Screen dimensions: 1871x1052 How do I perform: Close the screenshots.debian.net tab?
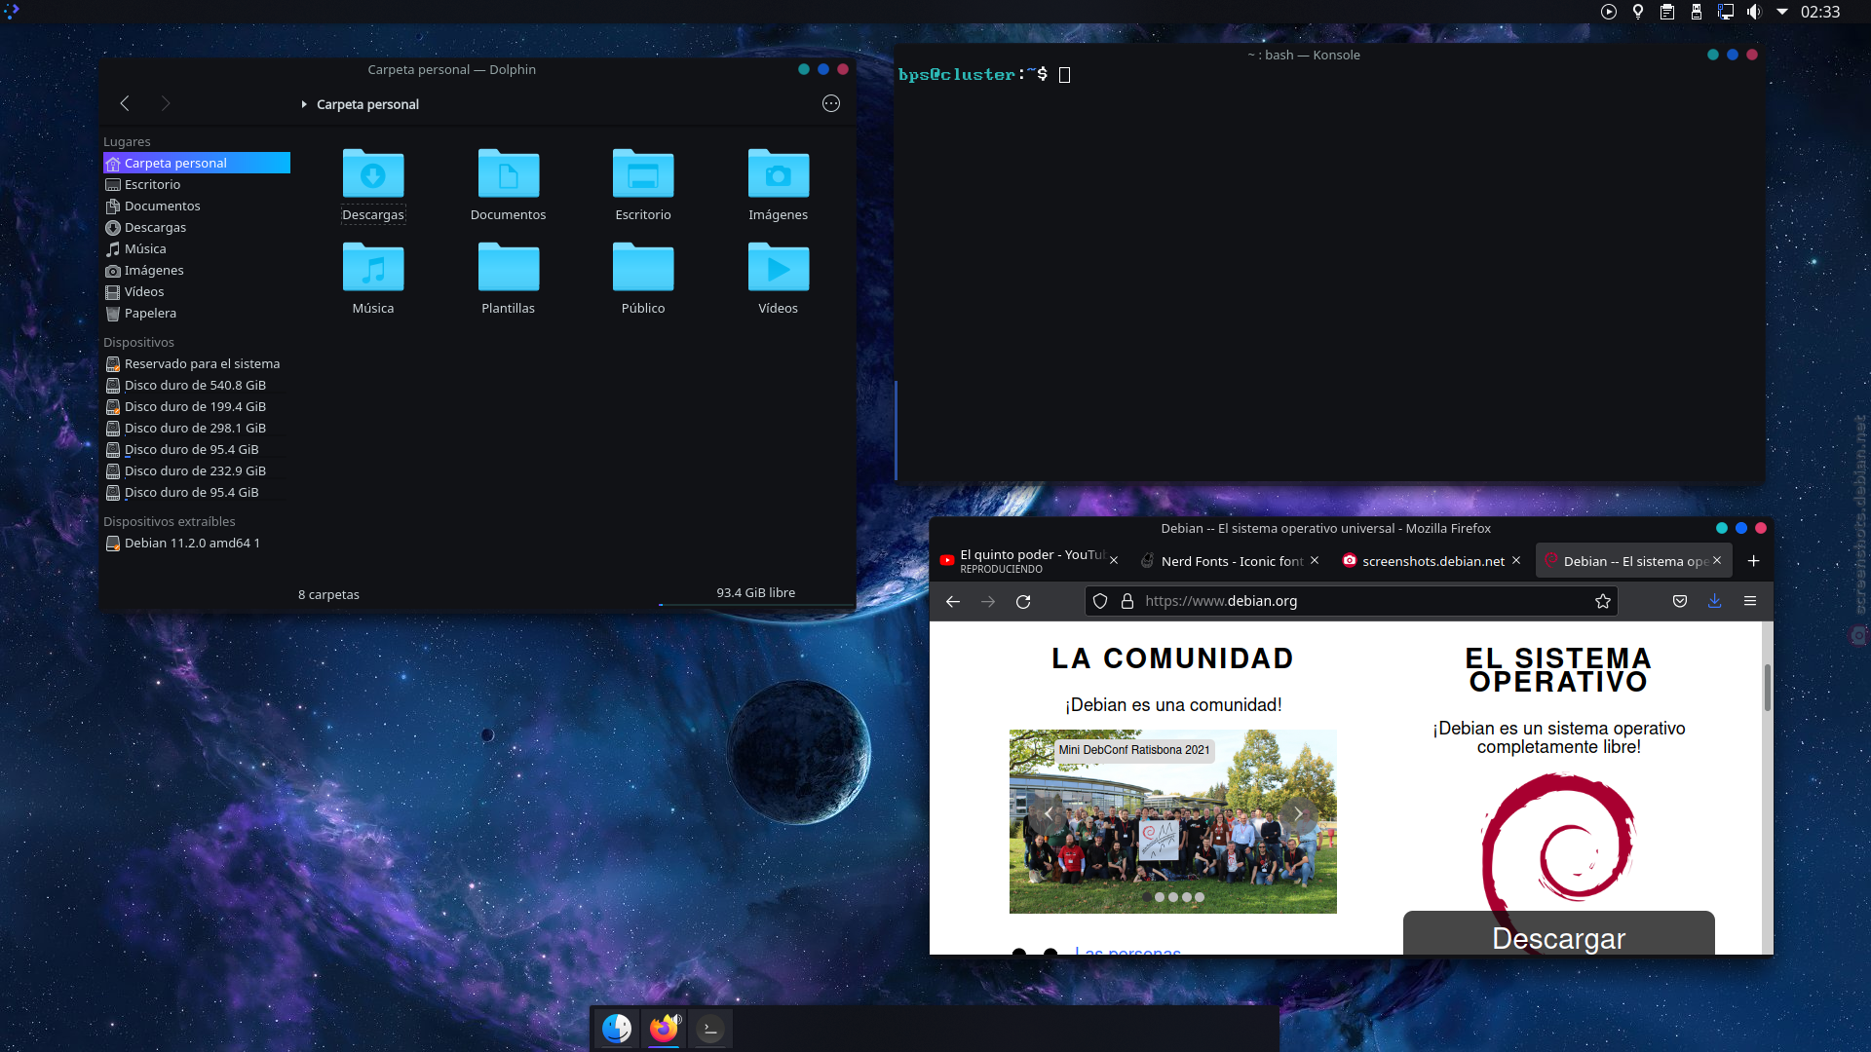(x=1516, y=560)
